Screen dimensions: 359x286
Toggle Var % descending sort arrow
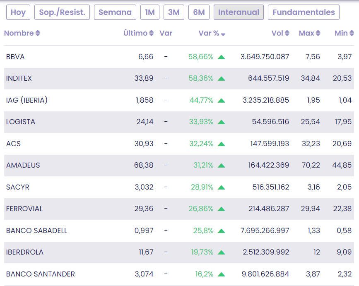tap(223, 34)
